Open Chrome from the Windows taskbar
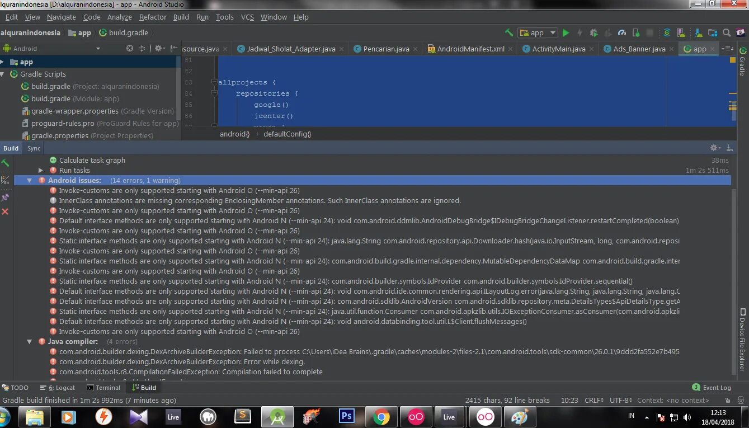749x428 pixels. 381,417
